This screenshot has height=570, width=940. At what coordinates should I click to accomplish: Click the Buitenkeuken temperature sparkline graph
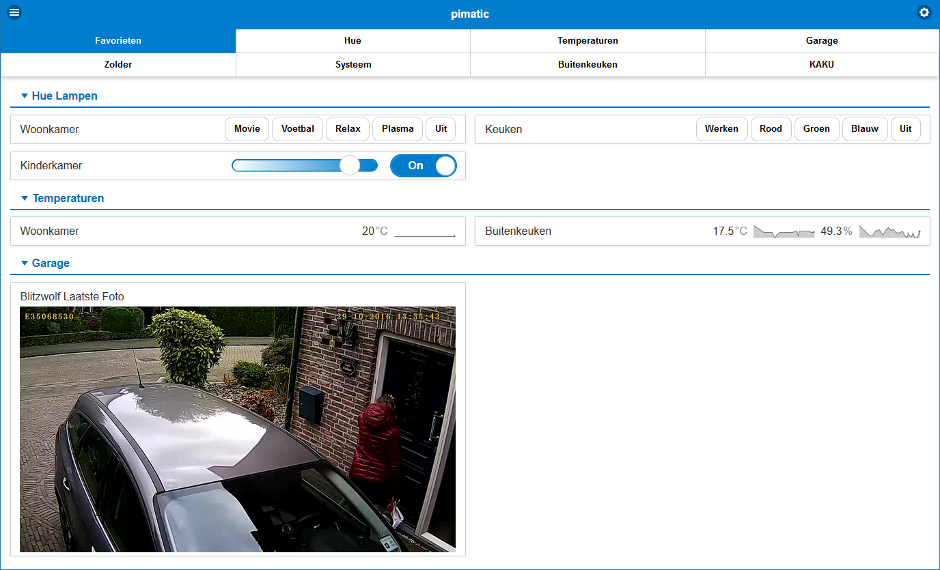pyautogui.click(x=784, y=232)
